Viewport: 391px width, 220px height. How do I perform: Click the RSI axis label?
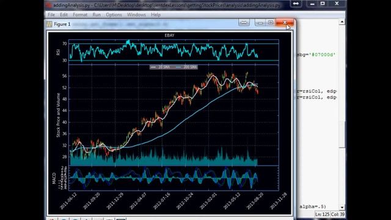[x=58, y=52]
